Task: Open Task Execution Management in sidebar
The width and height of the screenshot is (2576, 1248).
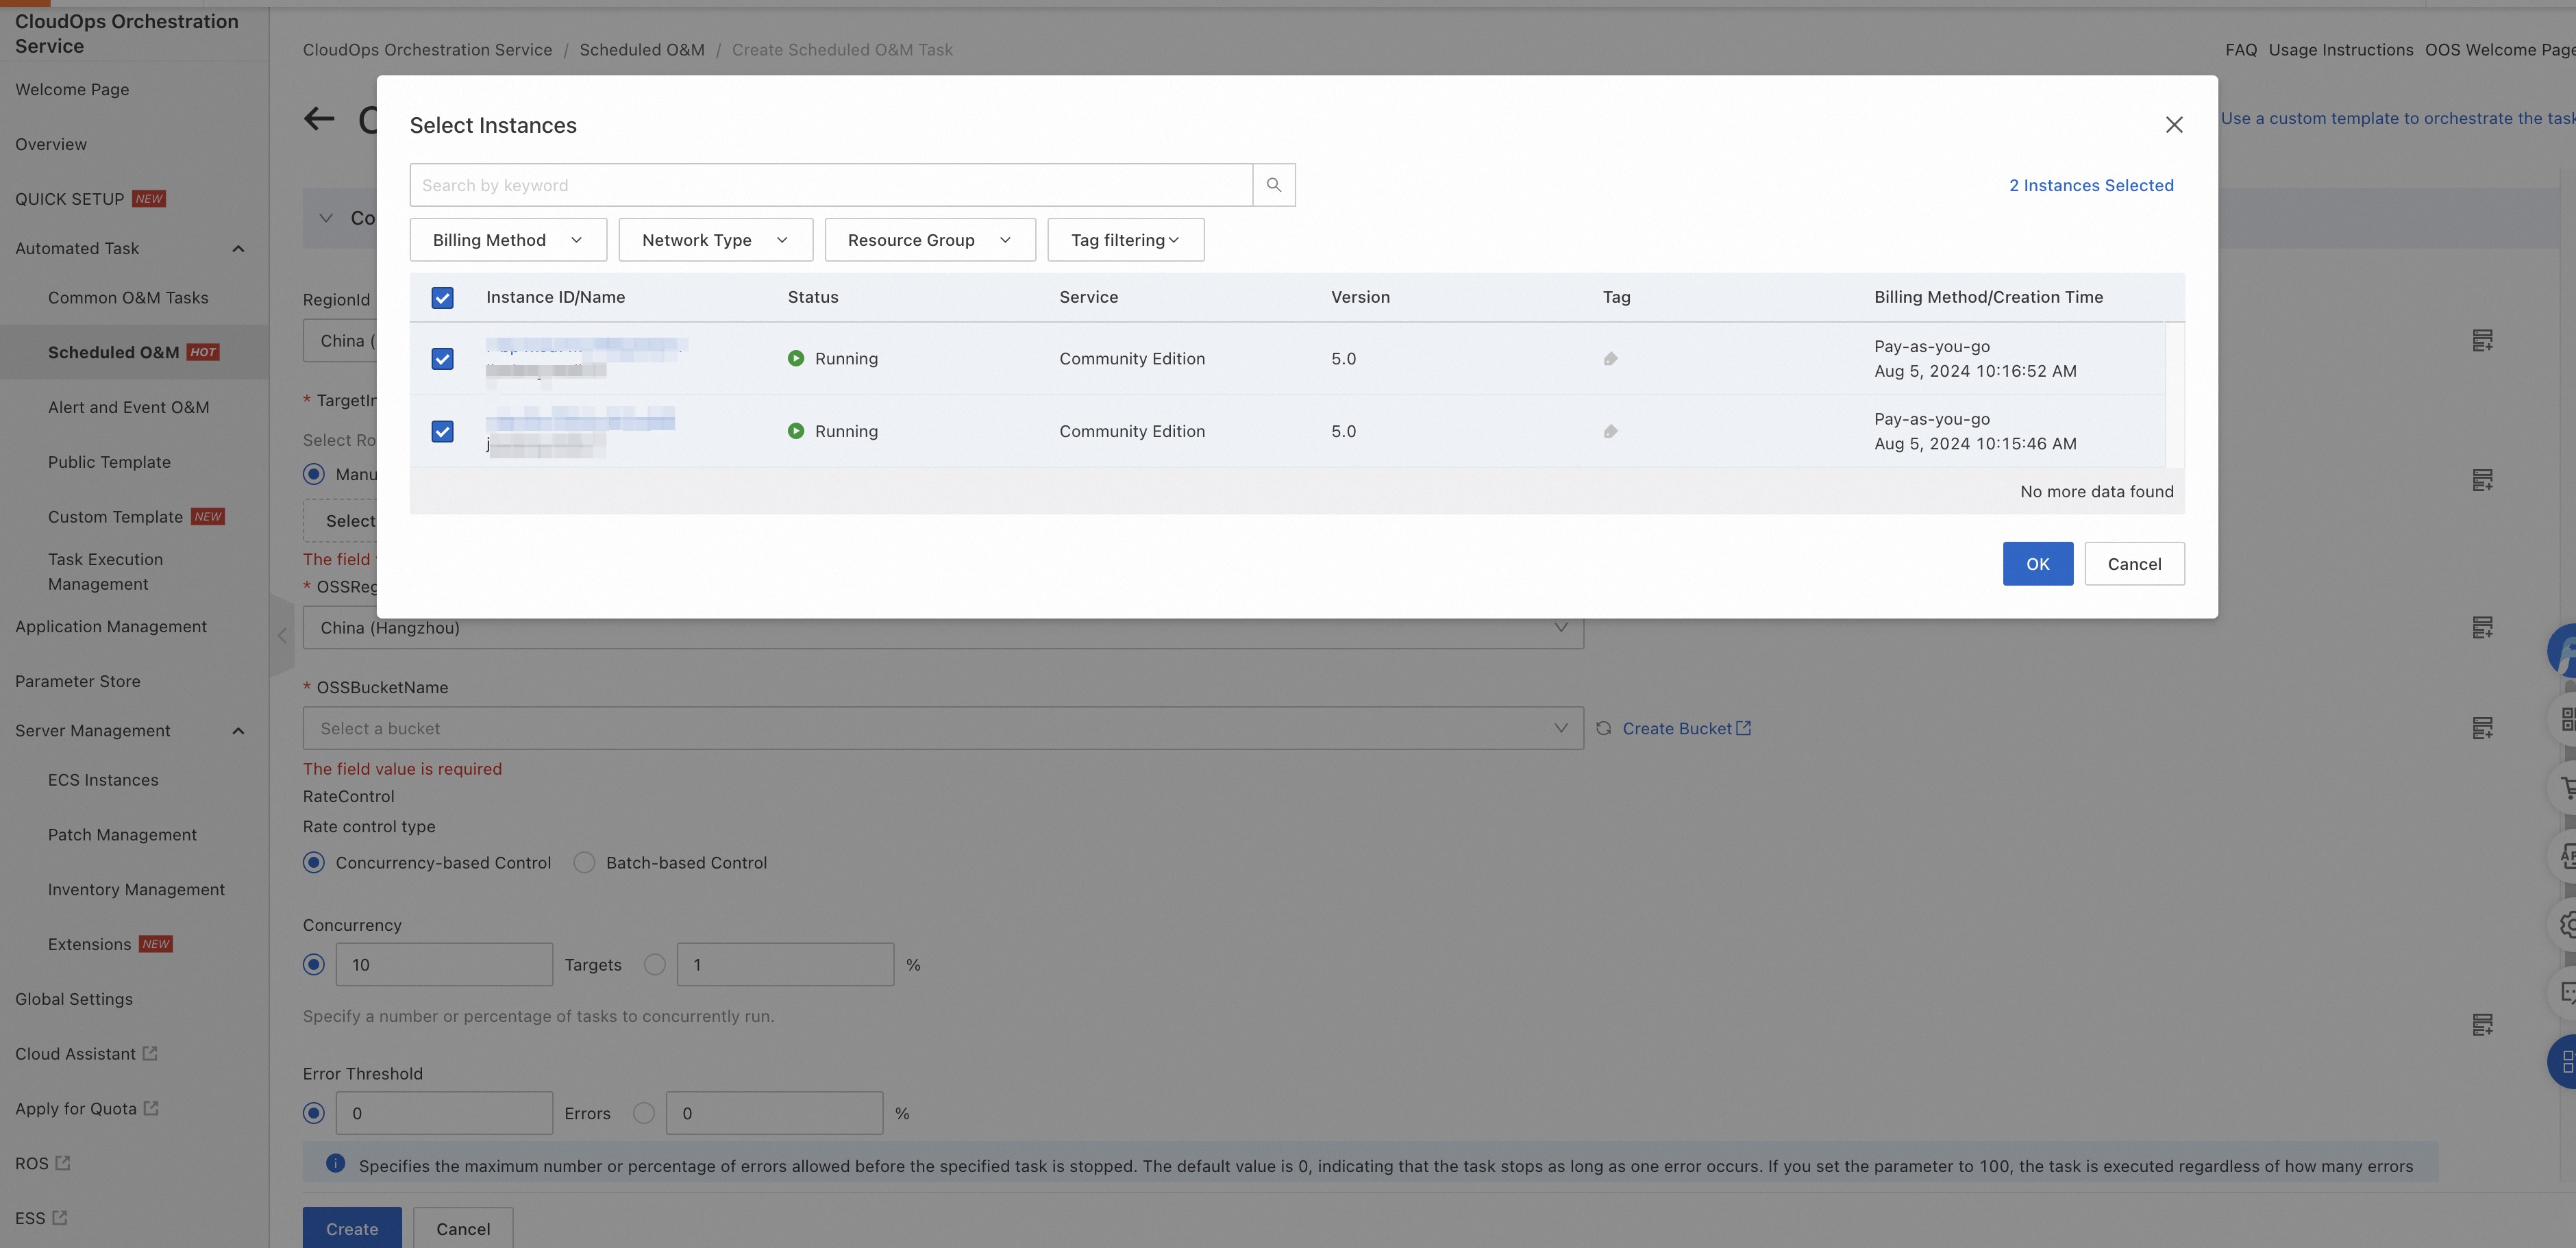Action: point(105,572)
